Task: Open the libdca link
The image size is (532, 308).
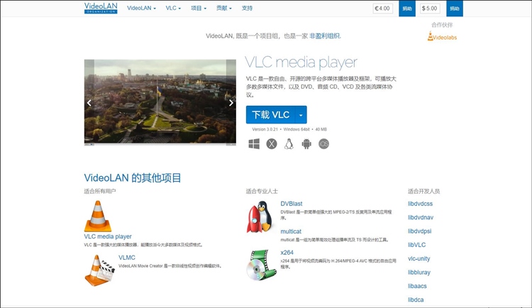Action: 416,299
